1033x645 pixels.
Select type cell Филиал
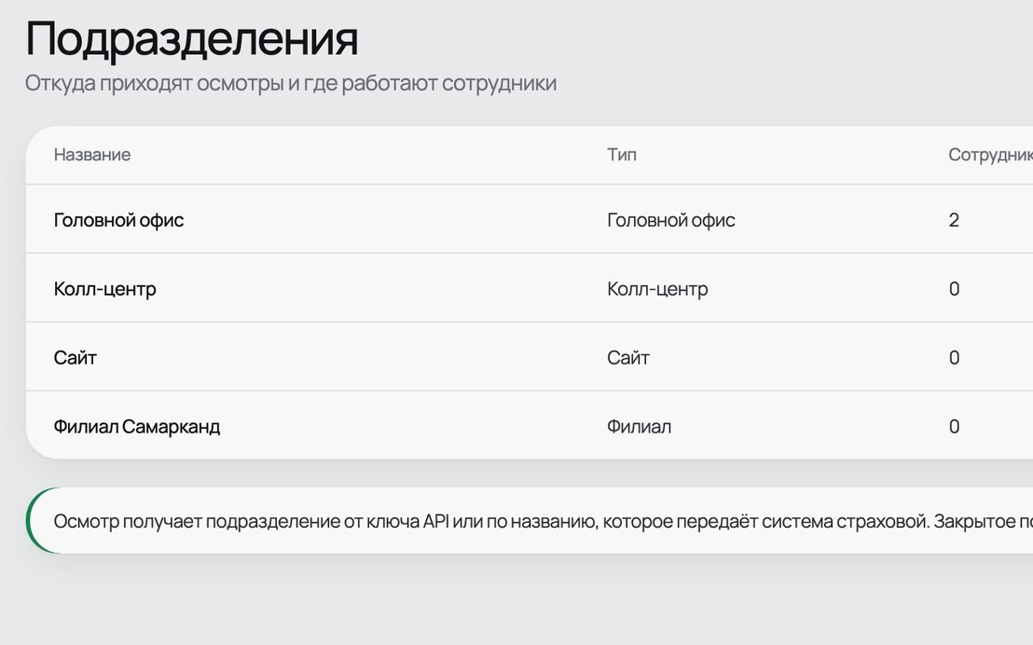coord(639,426)
